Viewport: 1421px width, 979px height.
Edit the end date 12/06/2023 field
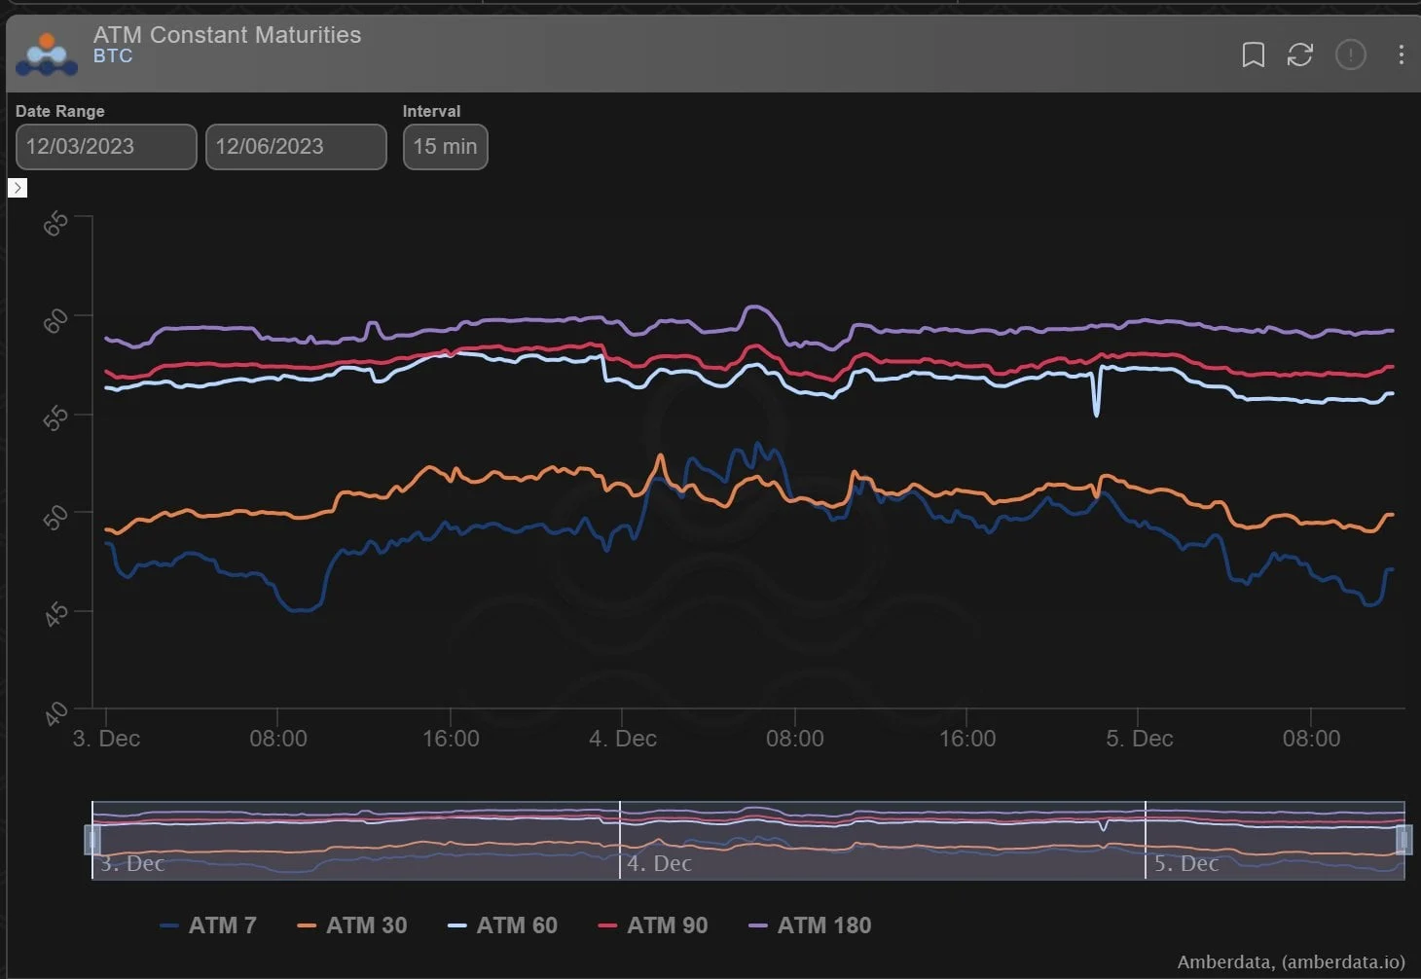296,147
